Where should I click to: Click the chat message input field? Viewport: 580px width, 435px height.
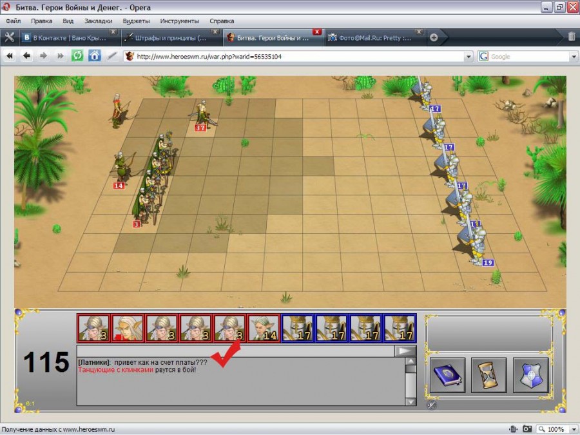click(235, 351)
